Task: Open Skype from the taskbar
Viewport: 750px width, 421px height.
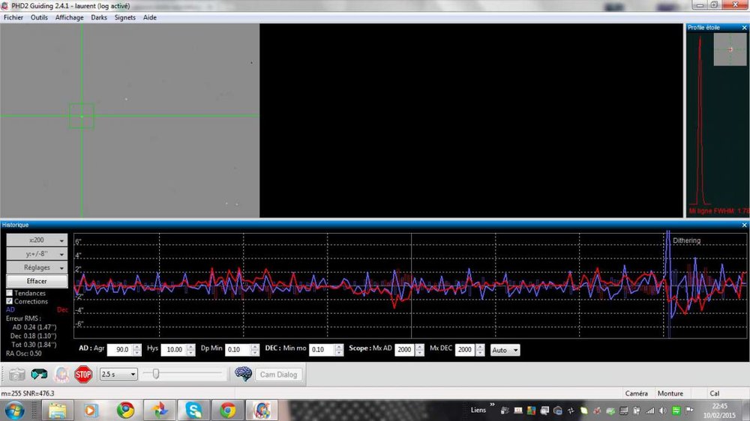Action: (x=193, y=411)
